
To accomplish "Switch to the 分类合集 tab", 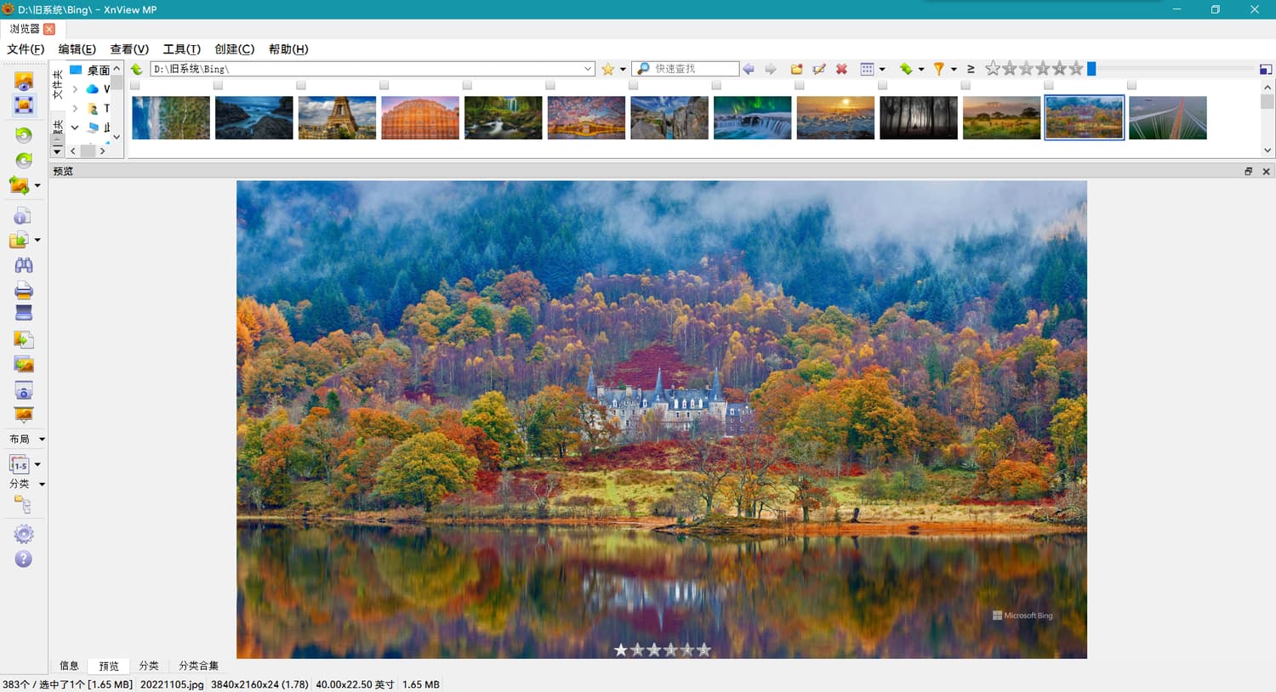I will pyautogui.click(x=198, y=666).
